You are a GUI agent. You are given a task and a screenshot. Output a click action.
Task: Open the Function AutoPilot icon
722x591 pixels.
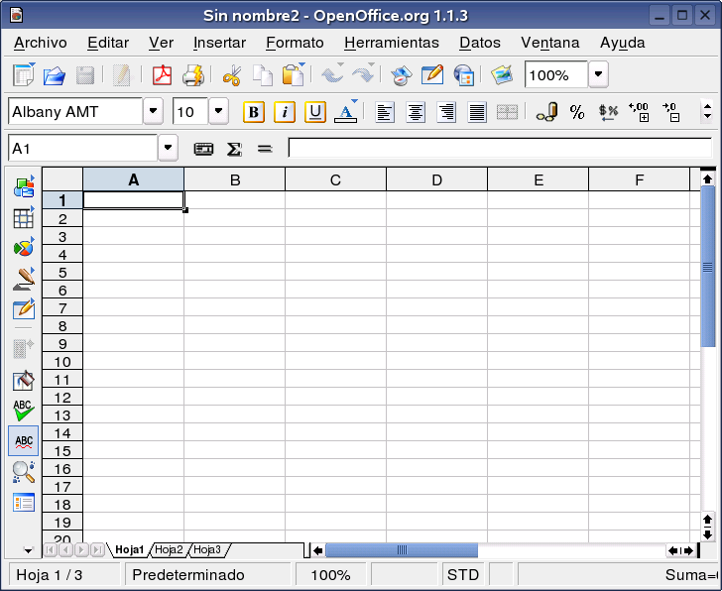[203, 149]
